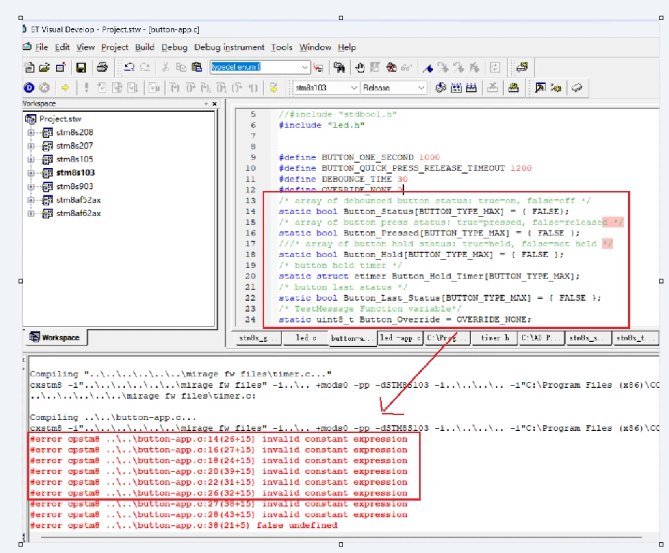The width and height of the screenshot is (669, 553).
Task: Click the Undo arrow icon
Action: [129, 67]
